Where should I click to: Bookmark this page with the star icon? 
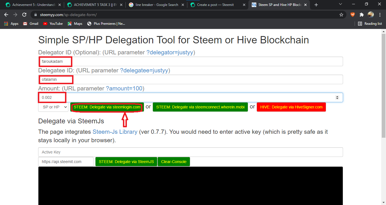pos(341,15)
